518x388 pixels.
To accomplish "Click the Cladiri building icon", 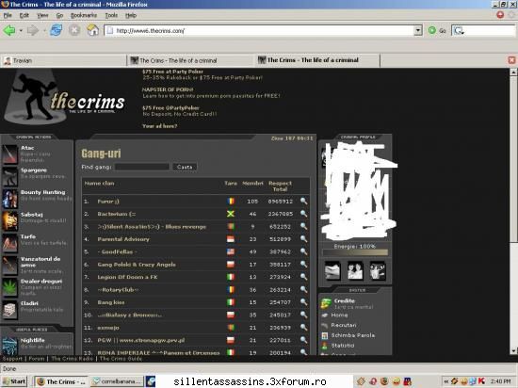I will 9,310.
